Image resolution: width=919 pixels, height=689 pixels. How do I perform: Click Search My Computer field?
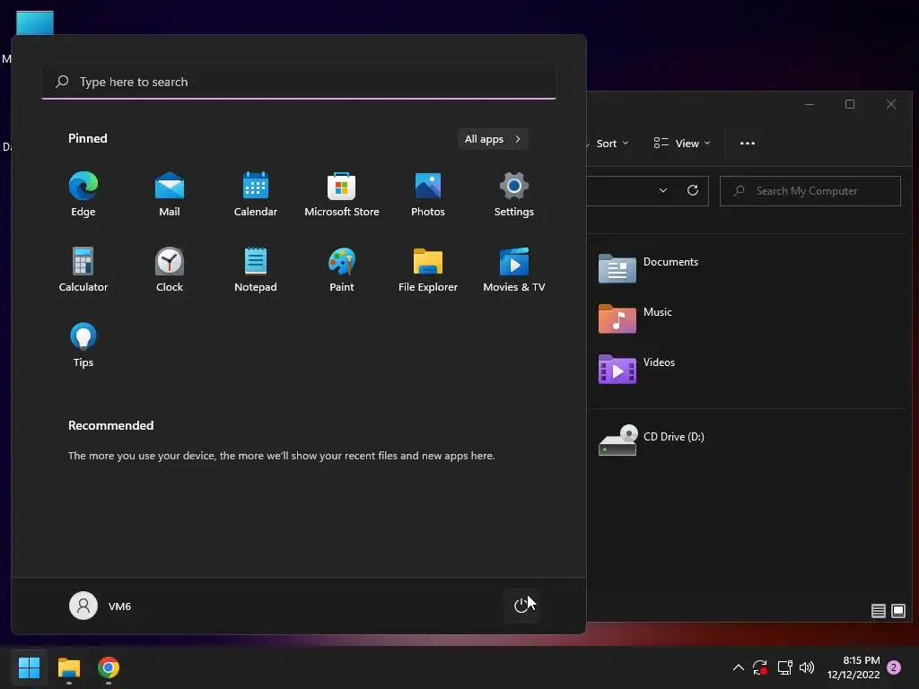(x=810, y=191)
